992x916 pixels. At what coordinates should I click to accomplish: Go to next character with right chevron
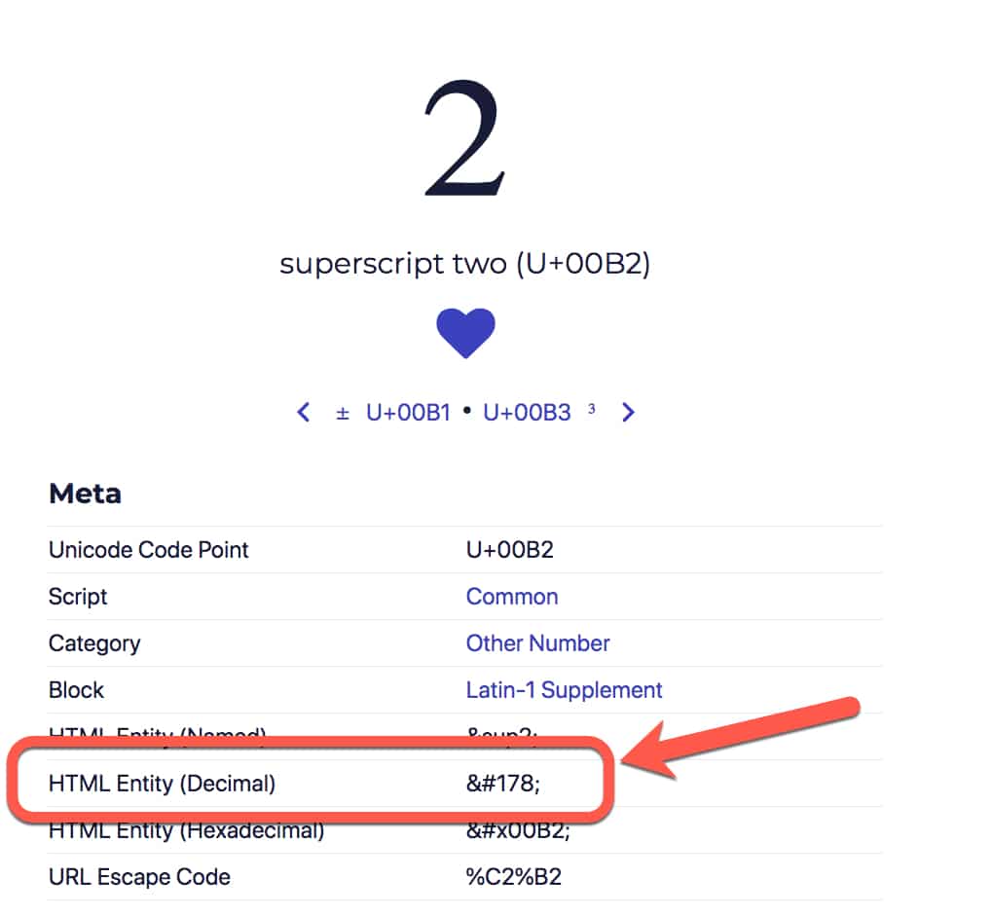point(628,413)
